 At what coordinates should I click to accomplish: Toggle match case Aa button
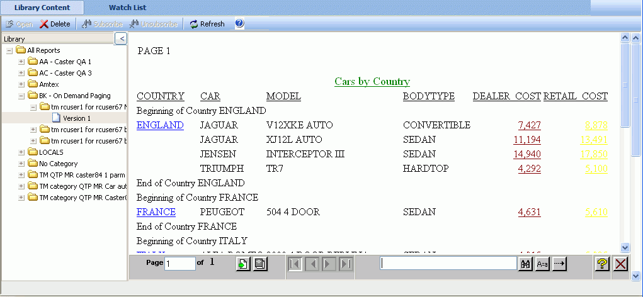tap(542, 264)
